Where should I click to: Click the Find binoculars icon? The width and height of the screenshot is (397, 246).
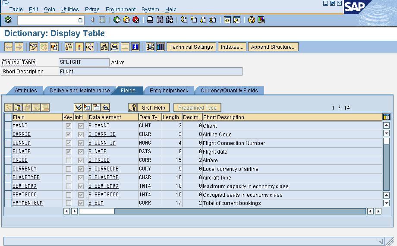click(x=160, y=20)
